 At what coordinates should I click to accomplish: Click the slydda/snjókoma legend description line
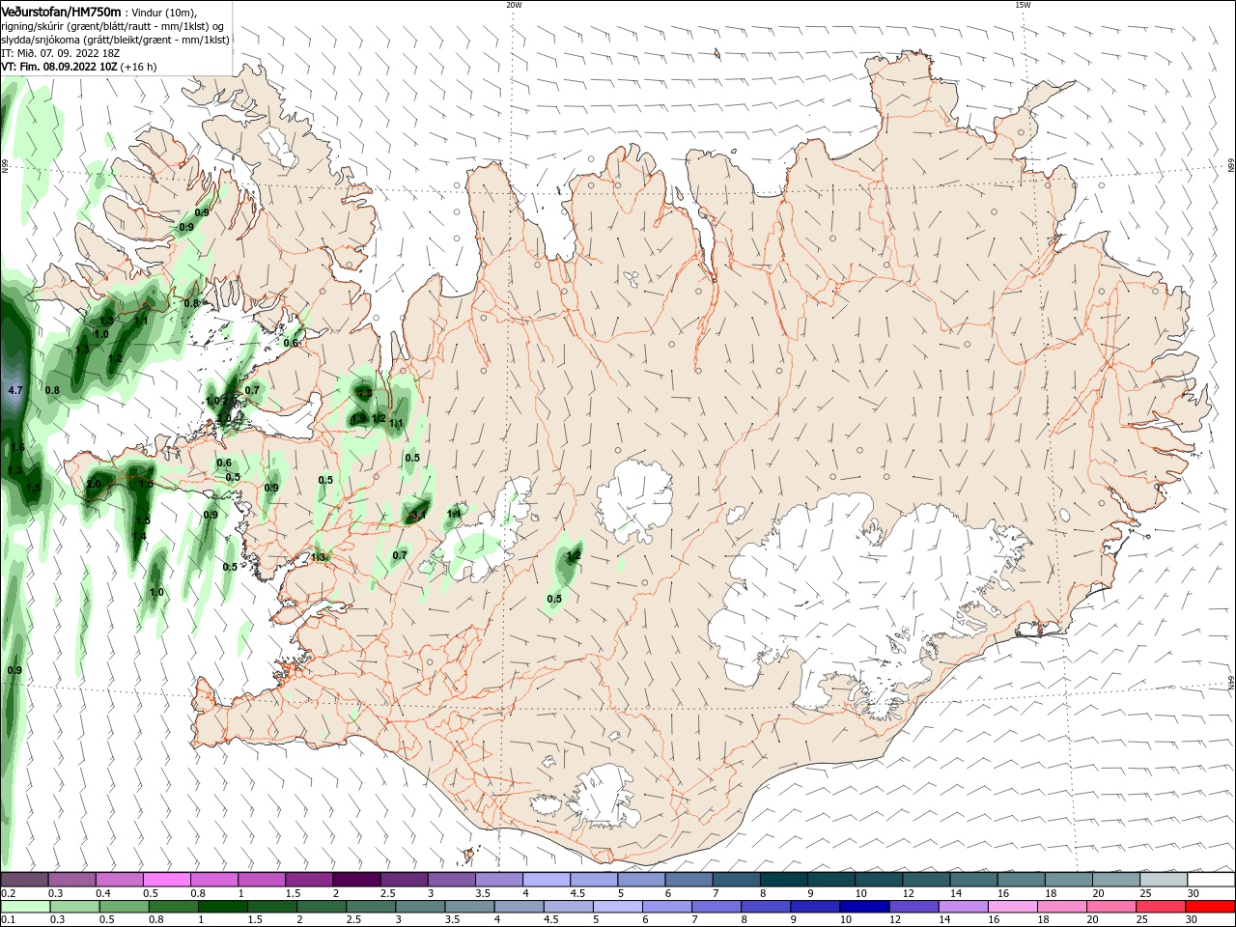115,40
